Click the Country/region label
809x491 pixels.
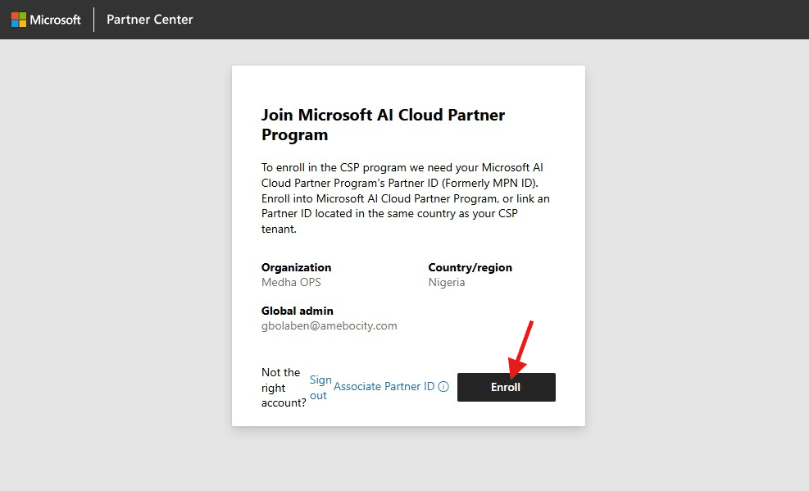470,267
